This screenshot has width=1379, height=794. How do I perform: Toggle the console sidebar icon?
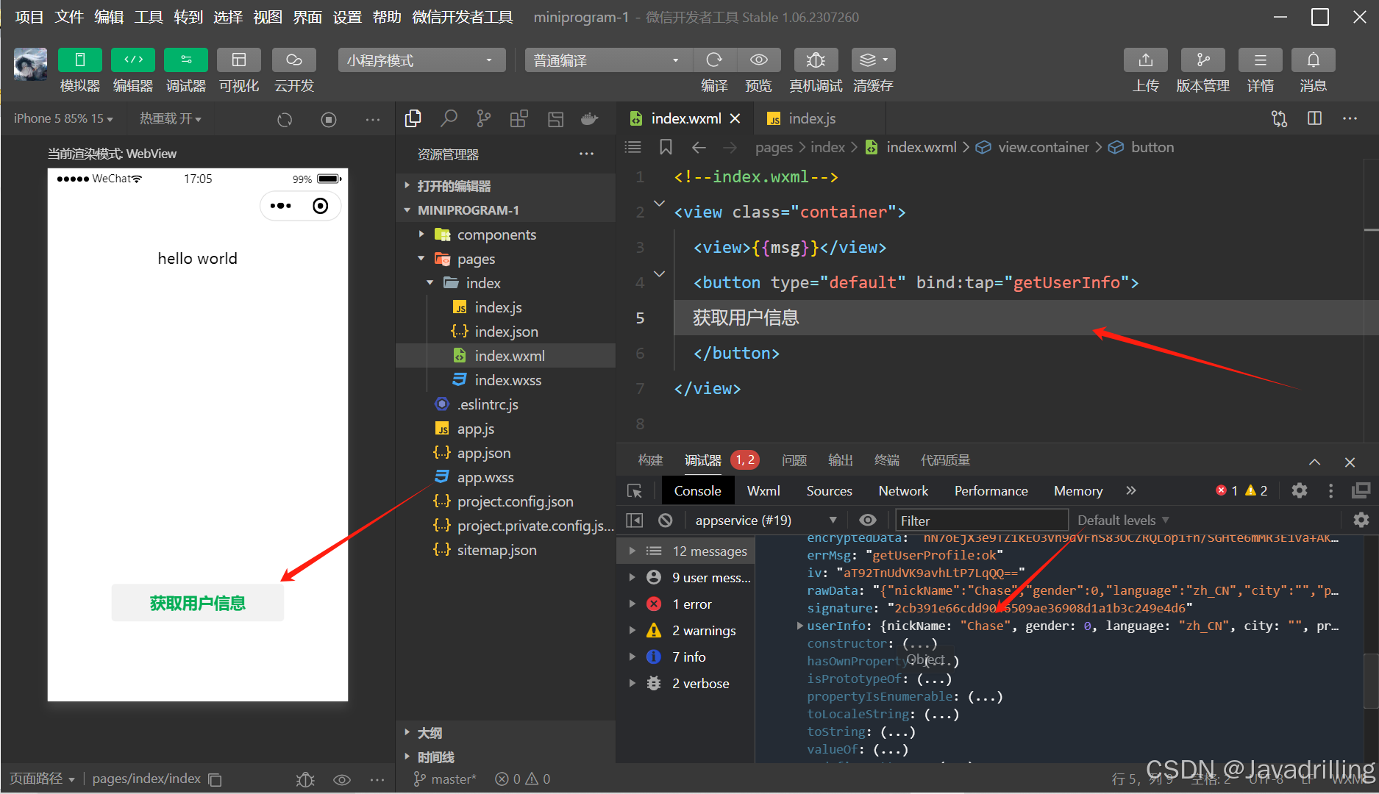coord(634,521)
